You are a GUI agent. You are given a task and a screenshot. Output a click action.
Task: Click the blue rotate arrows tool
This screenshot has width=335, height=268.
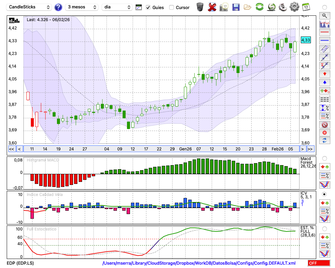tap(325, 140)
